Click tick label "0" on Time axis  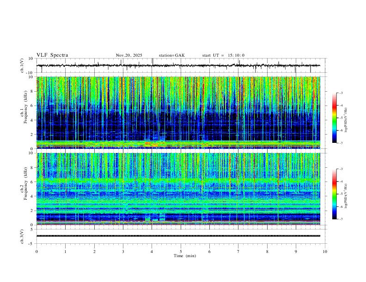click(x=37, y=252)
